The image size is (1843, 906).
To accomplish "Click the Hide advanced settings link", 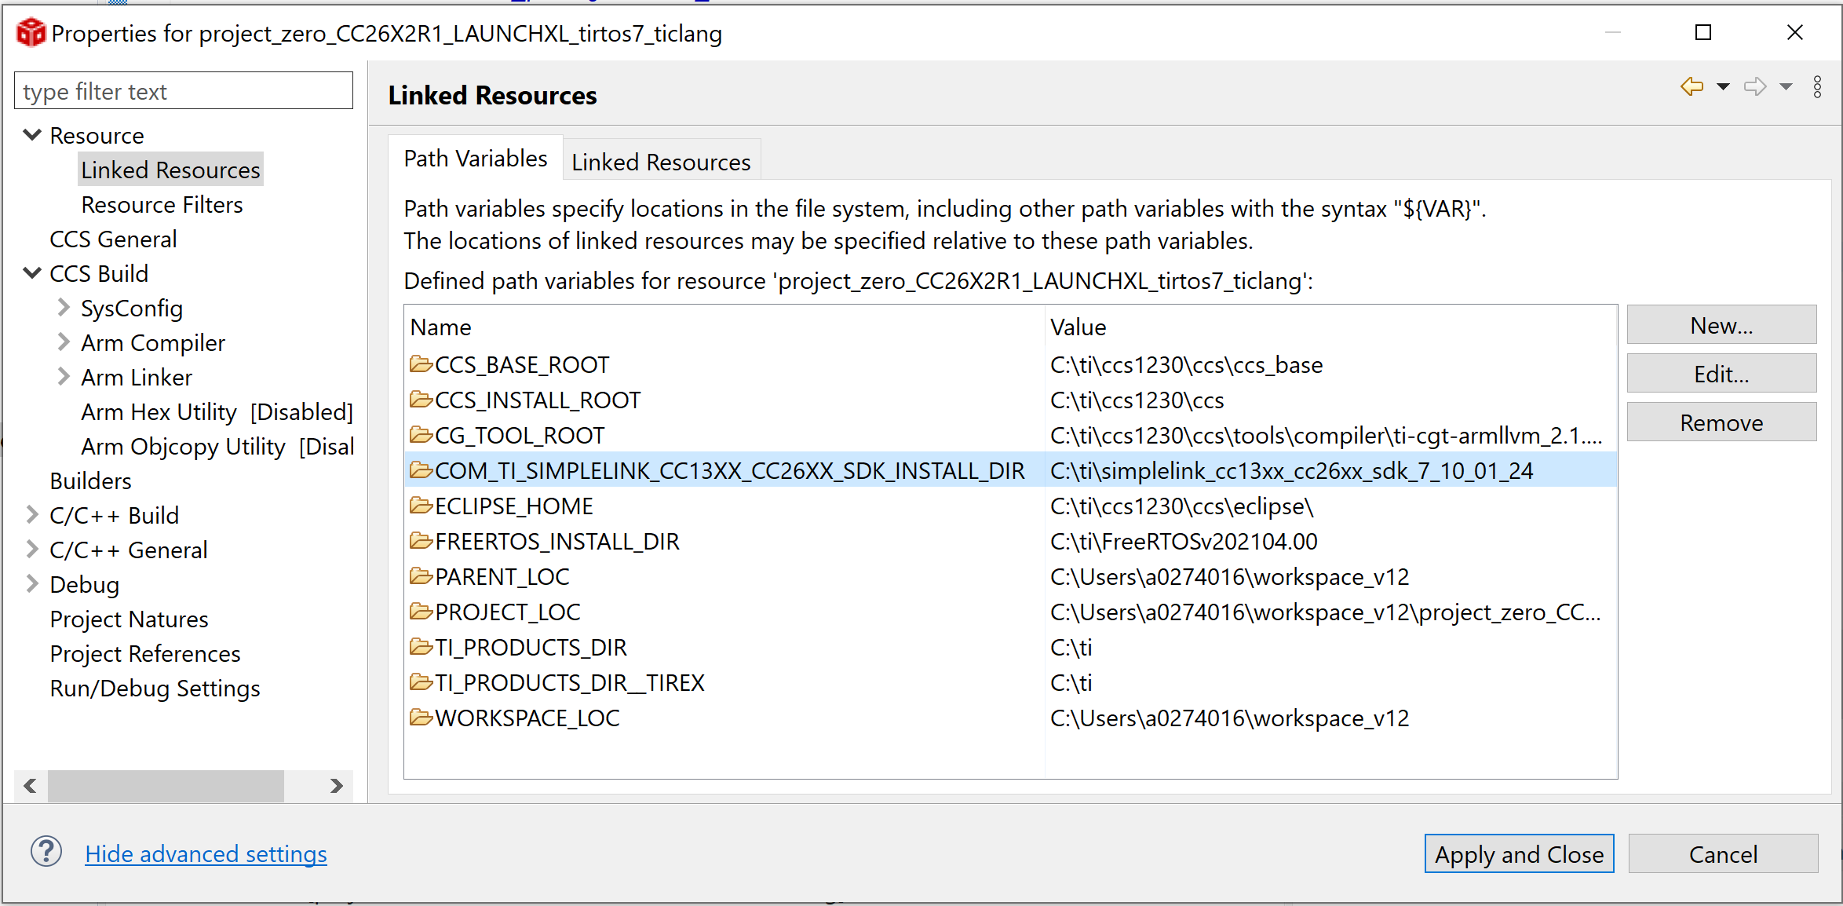I will 206,853.
